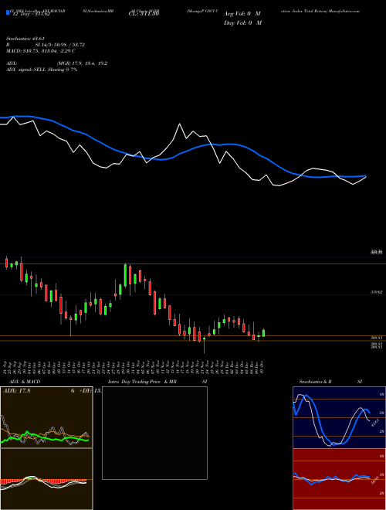
Task: Click the empty intraday trading price chart box
Action: tap(154, 433)
